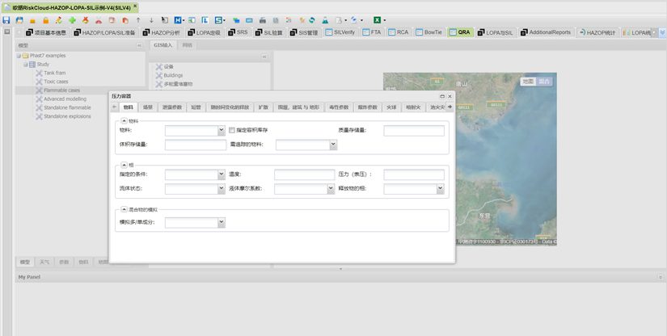Collapse the 物料 fieldset section
Image resolution: width=667 pixels, height=336 pixels.
[x=124, y=120]
